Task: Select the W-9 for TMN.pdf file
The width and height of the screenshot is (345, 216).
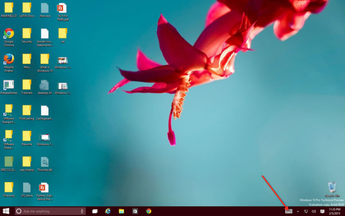Action: point(63,12)
